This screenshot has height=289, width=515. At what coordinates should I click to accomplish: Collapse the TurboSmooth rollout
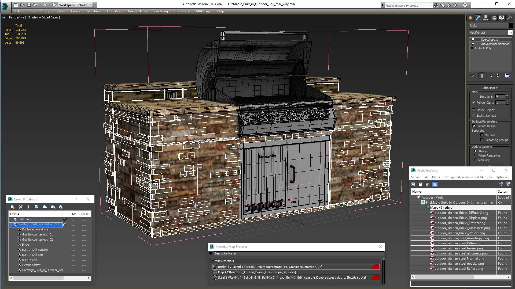470,88
